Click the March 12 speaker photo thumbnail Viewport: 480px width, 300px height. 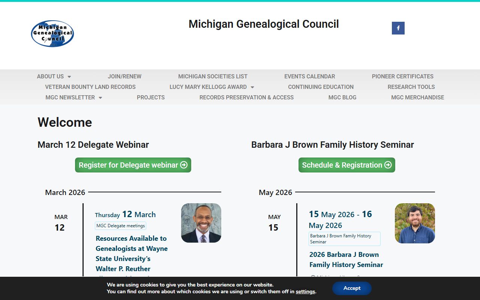201,223
